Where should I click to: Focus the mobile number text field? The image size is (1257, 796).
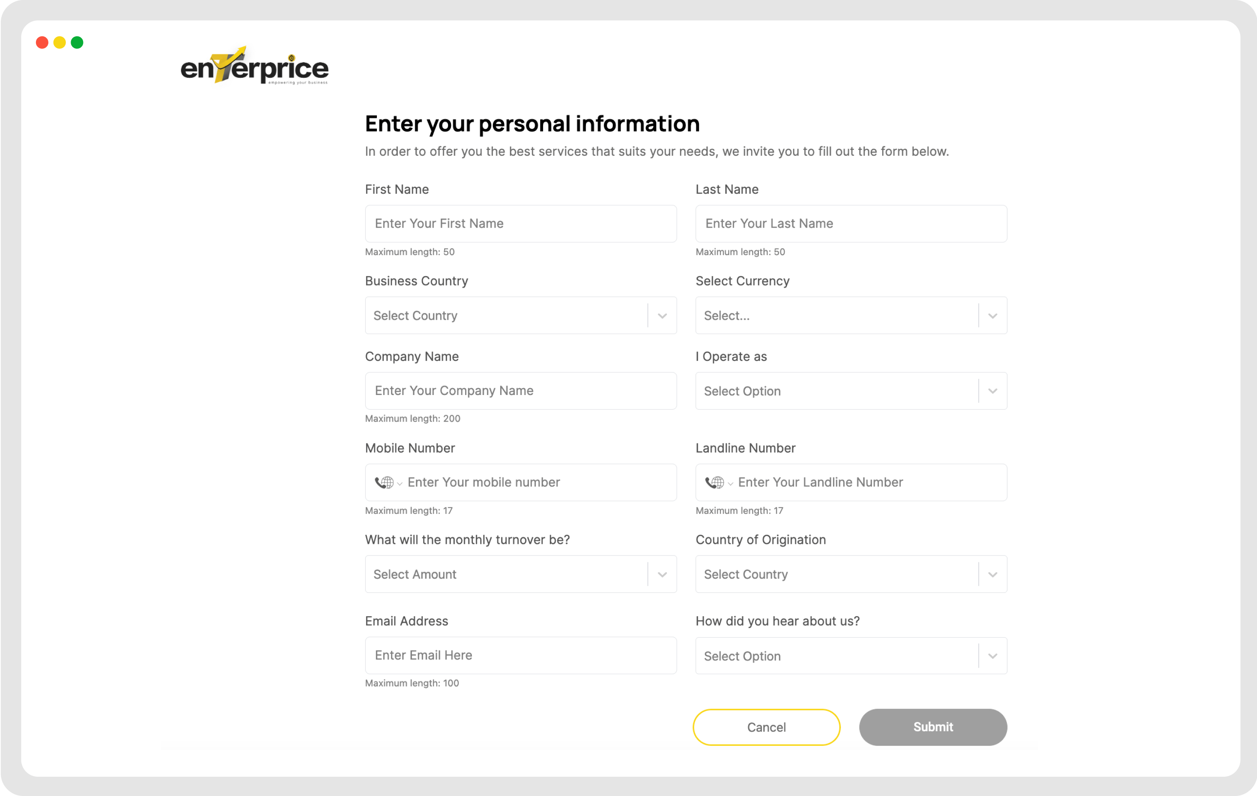click(537, 482)
